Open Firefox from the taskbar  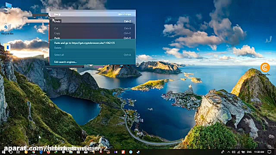(x=48, y=152)
